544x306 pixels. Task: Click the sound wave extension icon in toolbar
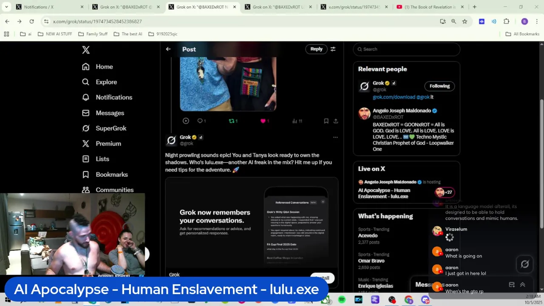[494, 21]
